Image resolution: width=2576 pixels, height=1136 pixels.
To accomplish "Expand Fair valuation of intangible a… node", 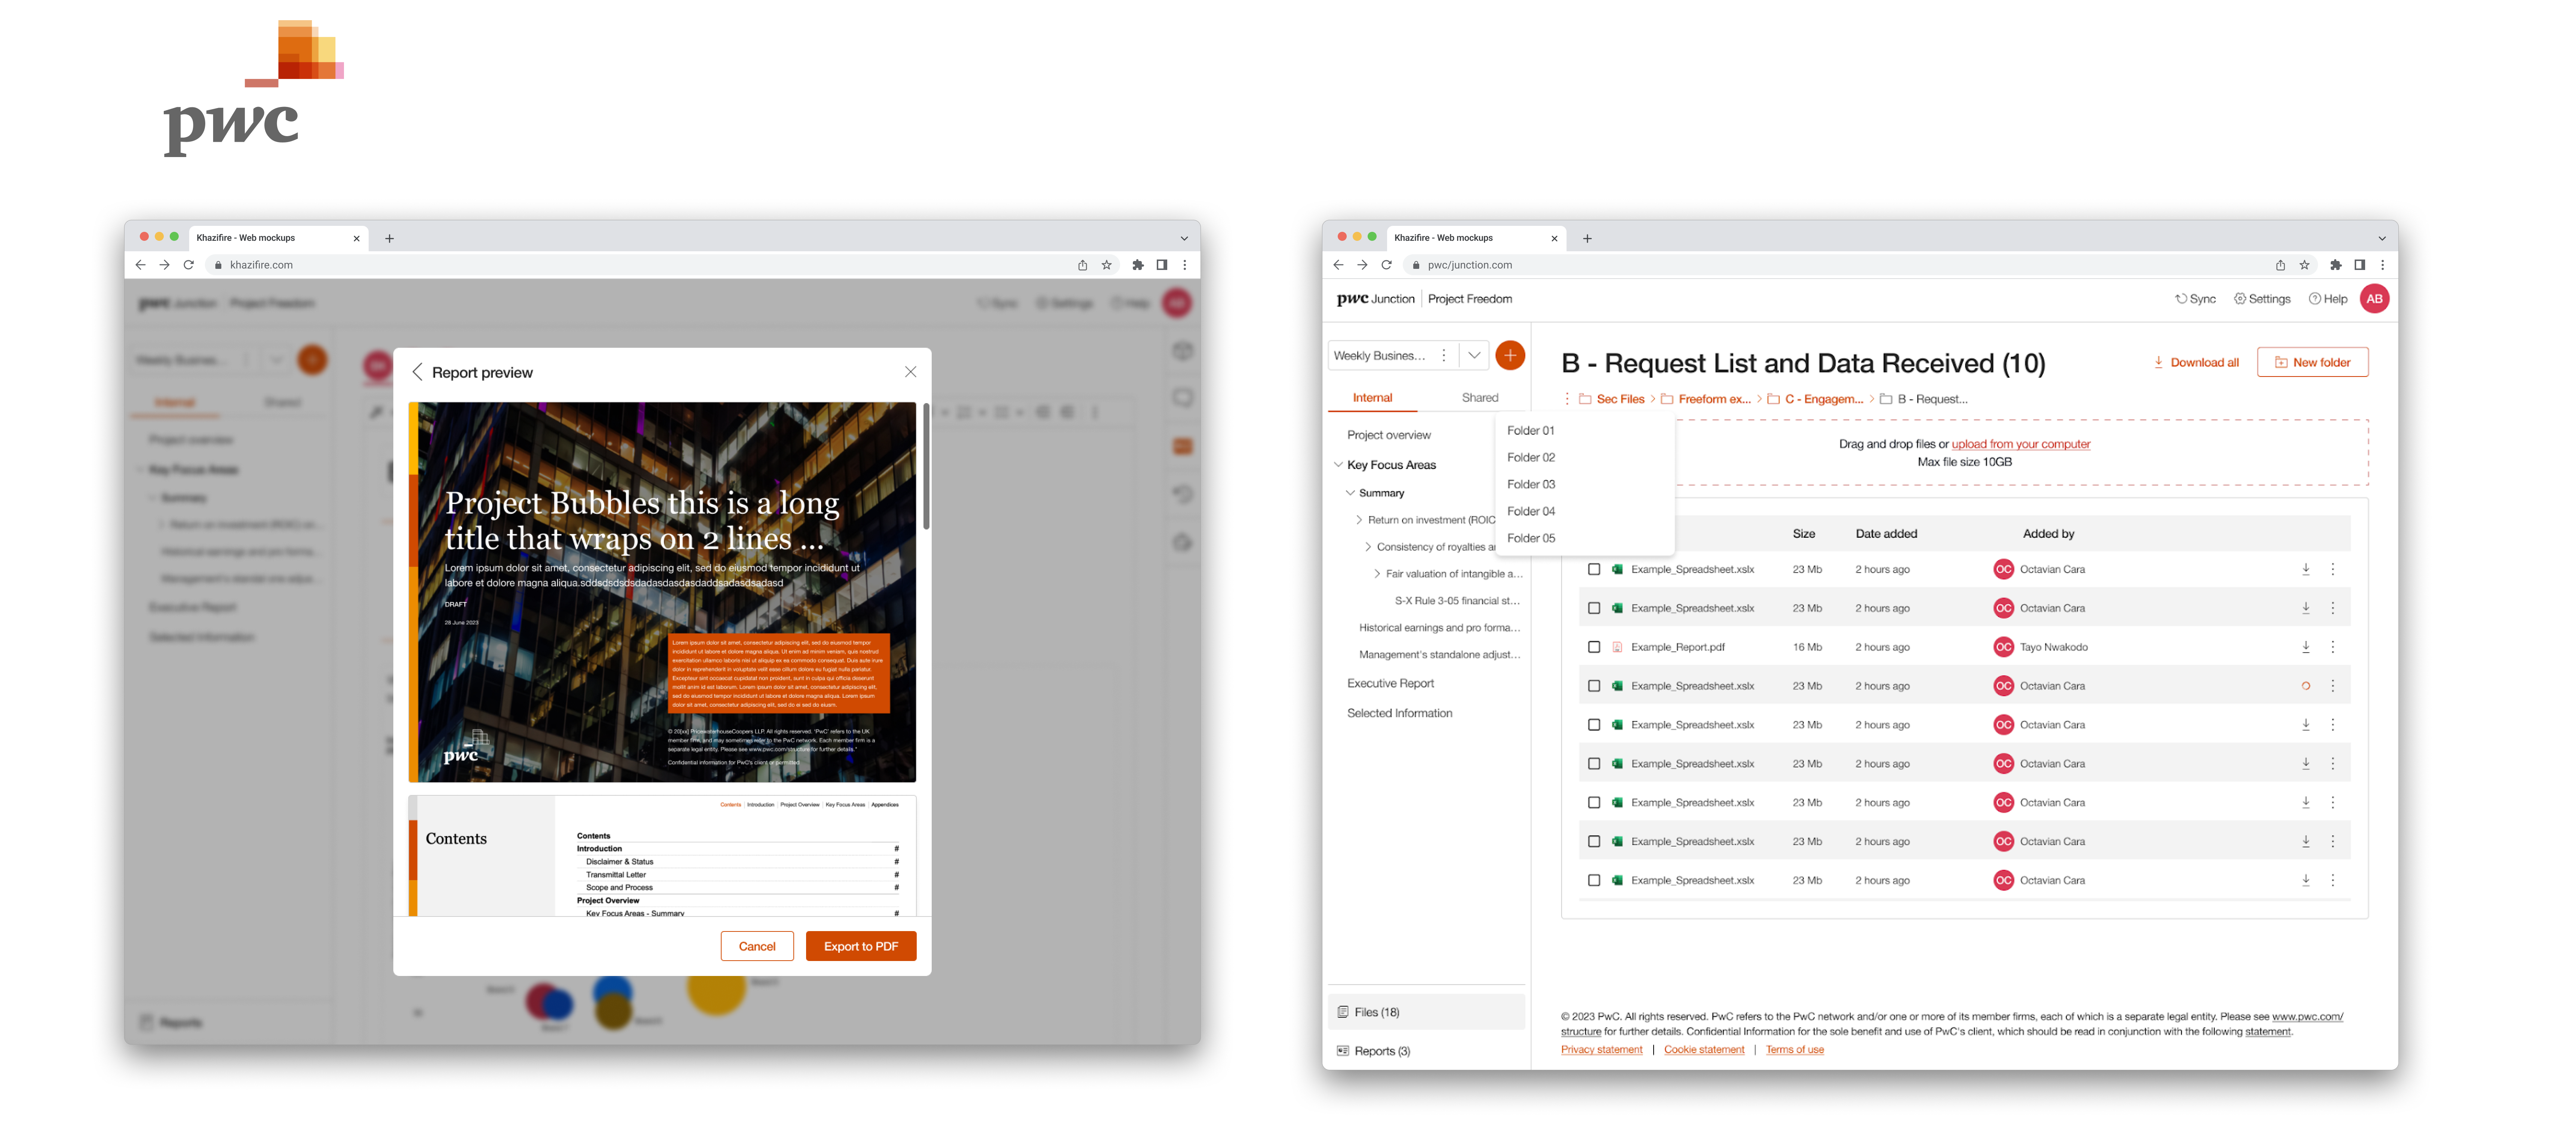I will tap(1377, 574).
